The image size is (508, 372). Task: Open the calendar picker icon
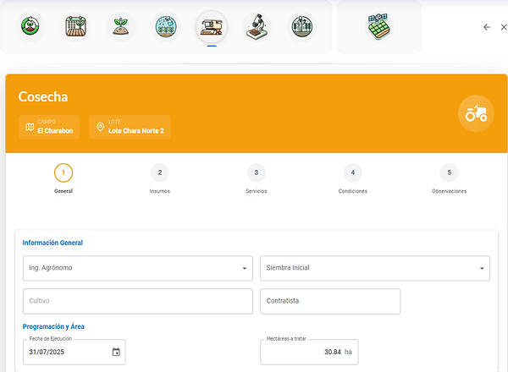point(116,352)
